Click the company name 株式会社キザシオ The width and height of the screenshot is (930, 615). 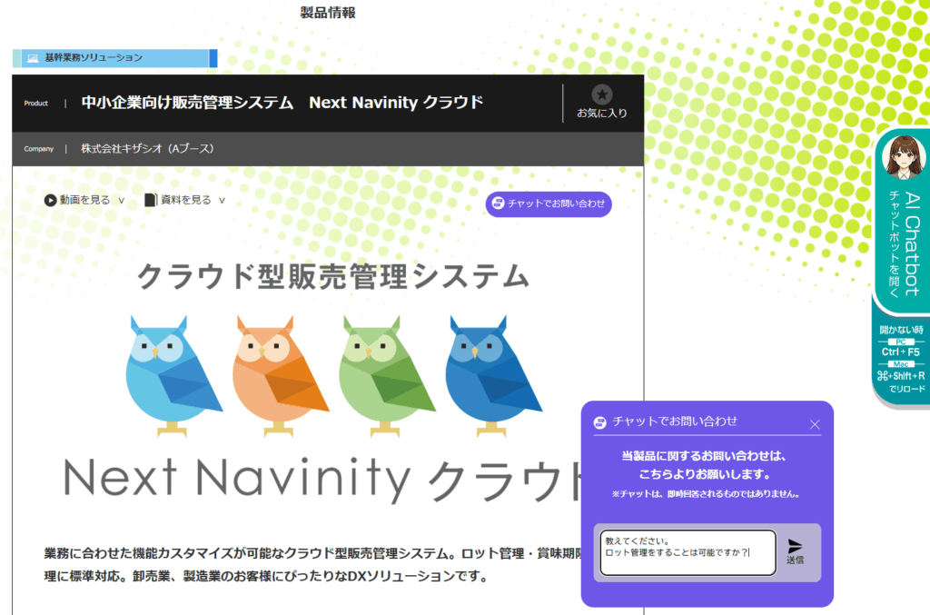pyautogui.click(x=121, y=149)
